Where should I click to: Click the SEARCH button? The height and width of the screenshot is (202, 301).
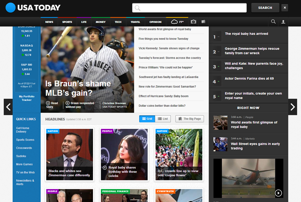click(265, 8)
